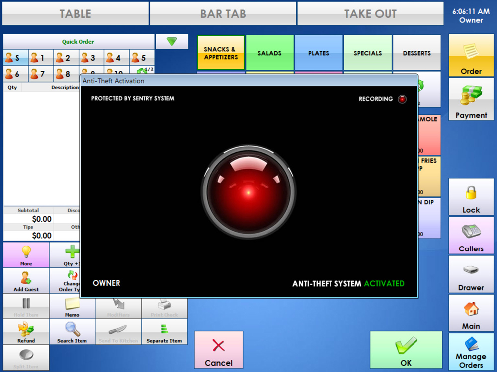Select guest seat 4
The height and width of the screenshot is (372, 497).
(117, 58)
